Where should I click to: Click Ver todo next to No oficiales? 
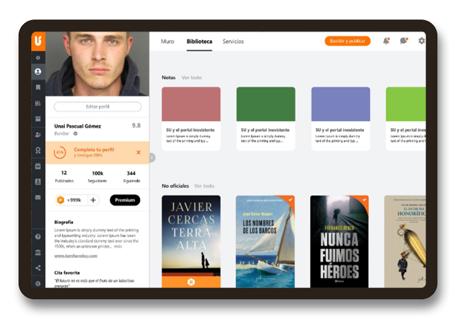point(204,186)
